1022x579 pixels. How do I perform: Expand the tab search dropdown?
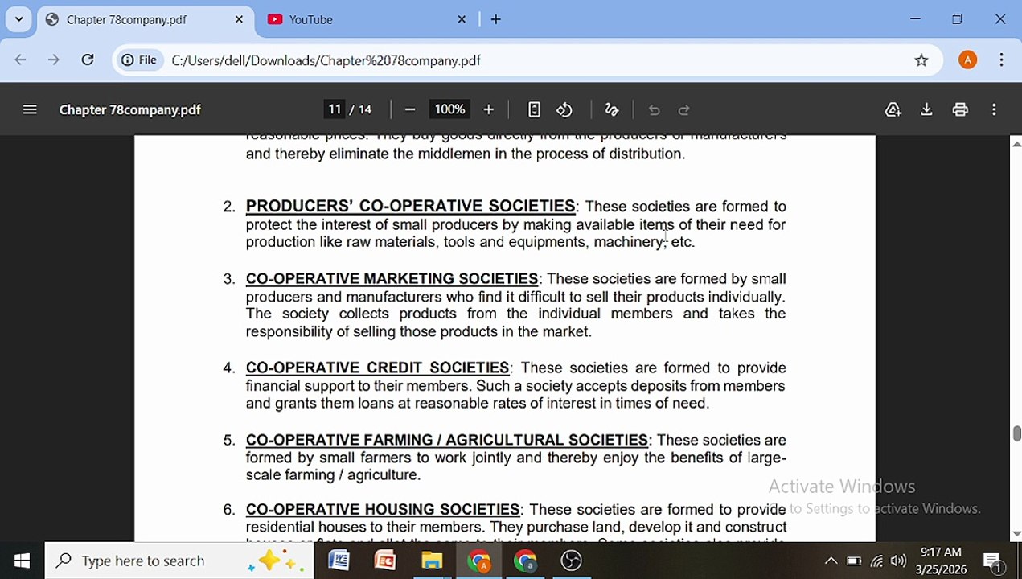[18, 19]
